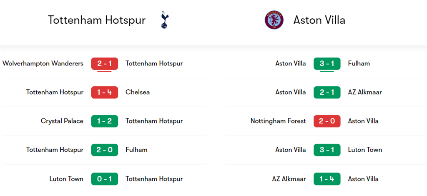
Task: Select Chelsea in Tottenham's fixture list
Action: pyautogui.click(x=138, y=92)
